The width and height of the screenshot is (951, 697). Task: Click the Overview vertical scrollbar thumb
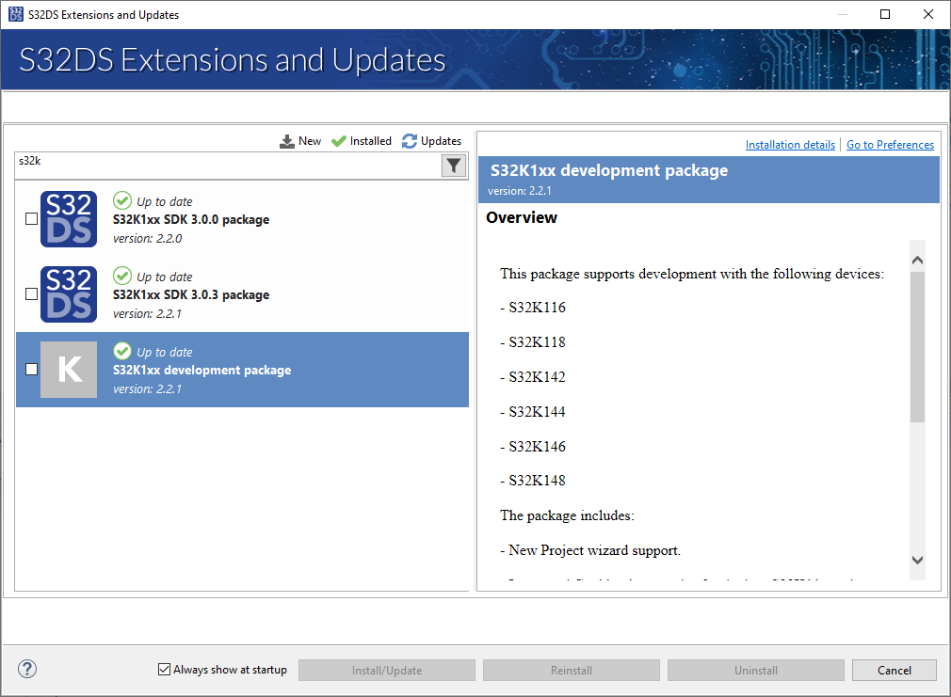(x=918, y=346)
